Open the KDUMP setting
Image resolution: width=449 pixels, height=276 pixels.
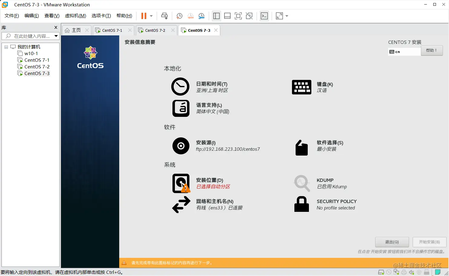tap(320, 183)
